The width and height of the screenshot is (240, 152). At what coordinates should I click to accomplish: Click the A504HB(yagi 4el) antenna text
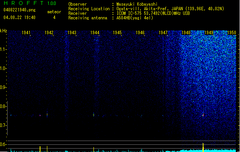(x=135, y=18)
